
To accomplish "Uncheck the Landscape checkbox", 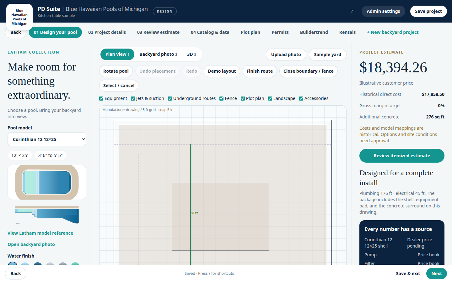I will 270,98.
